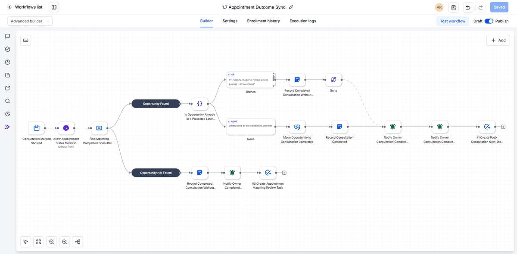Auto-arrange the workflow layout
The height and width of the screenshot is (254, 517).
point(78,242)
